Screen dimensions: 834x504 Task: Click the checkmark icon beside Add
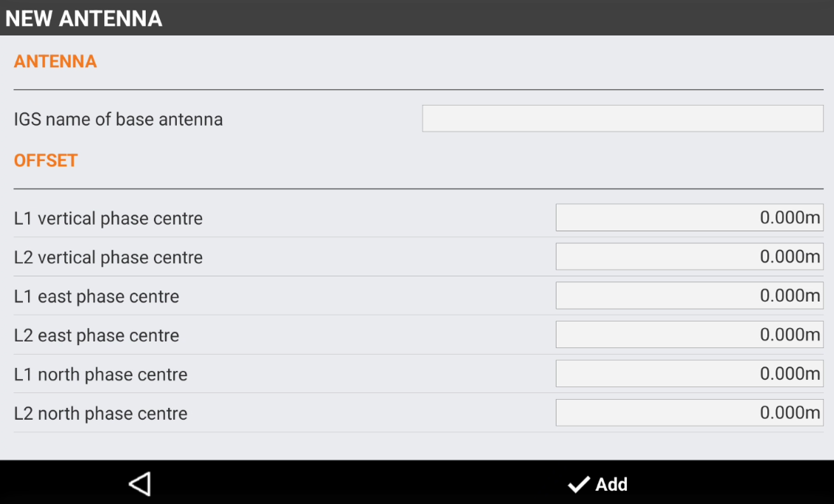pyautogui.click(x=578, y=485)
